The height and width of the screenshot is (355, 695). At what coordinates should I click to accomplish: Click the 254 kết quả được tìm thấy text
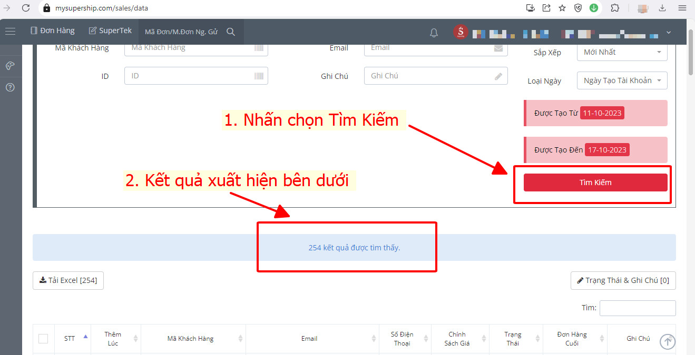[x=354, y=248]
